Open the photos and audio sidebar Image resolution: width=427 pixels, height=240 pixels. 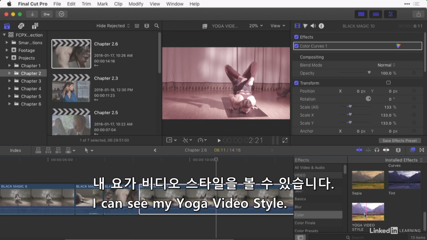(21, 26)
